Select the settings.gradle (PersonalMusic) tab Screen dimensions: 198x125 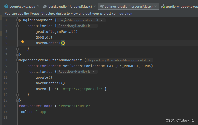click(129, 7)
